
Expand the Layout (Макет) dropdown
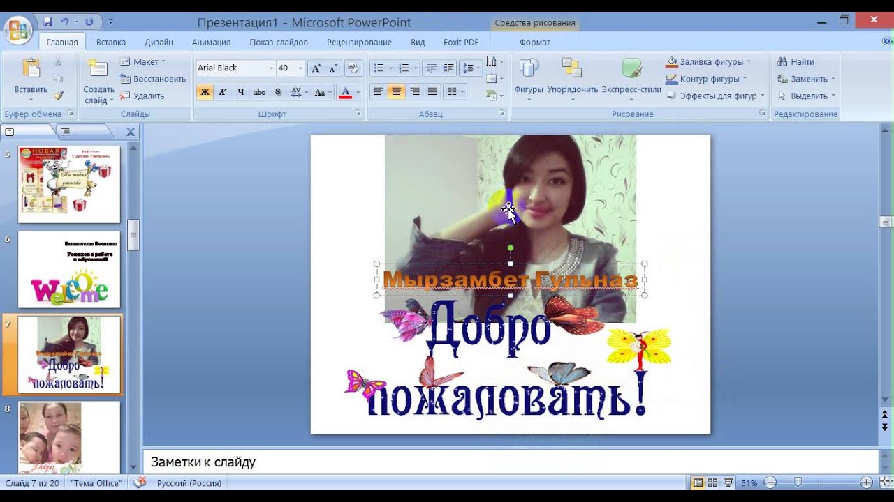point(163,62)
